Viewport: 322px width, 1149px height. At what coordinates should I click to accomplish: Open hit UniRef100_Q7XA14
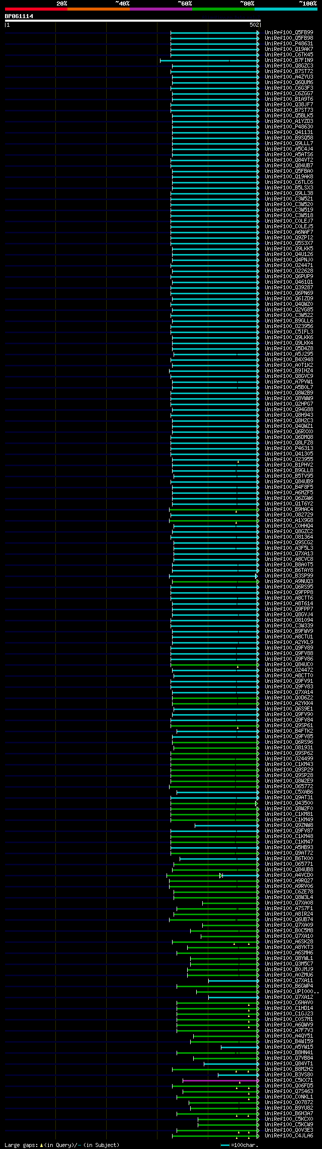pos(289,692)
